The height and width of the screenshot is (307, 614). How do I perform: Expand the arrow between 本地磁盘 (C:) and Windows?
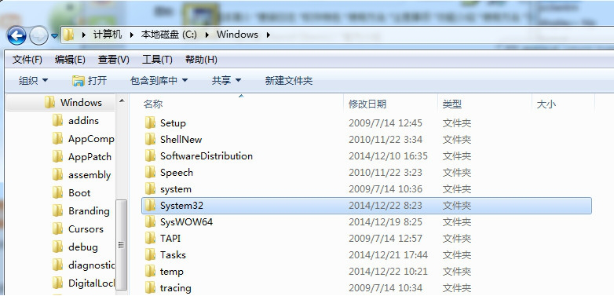click(207, 35)
